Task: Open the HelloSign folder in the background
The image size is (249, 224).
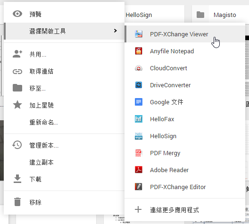Action: click(x=155, y=15)
